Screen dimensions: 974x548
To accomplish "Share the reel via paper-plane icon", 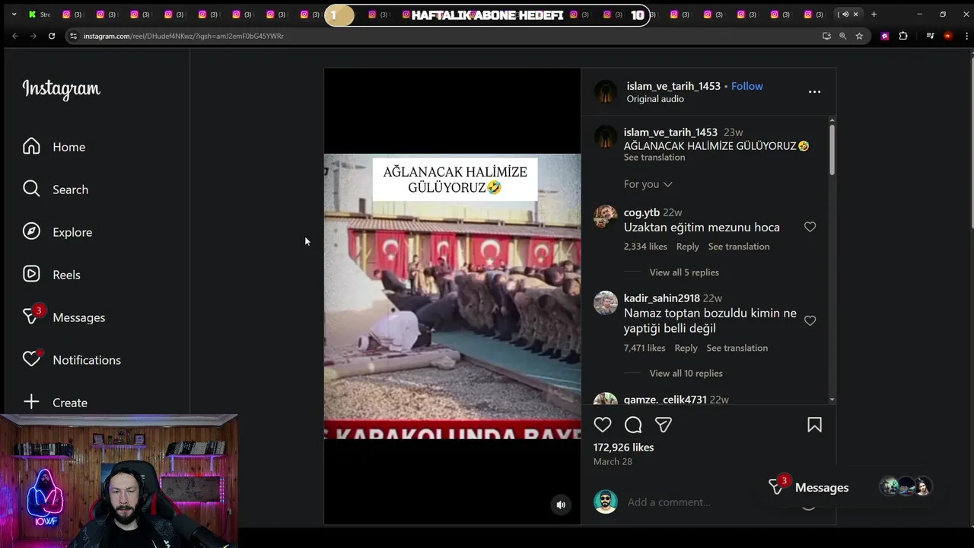I will 664,425.
